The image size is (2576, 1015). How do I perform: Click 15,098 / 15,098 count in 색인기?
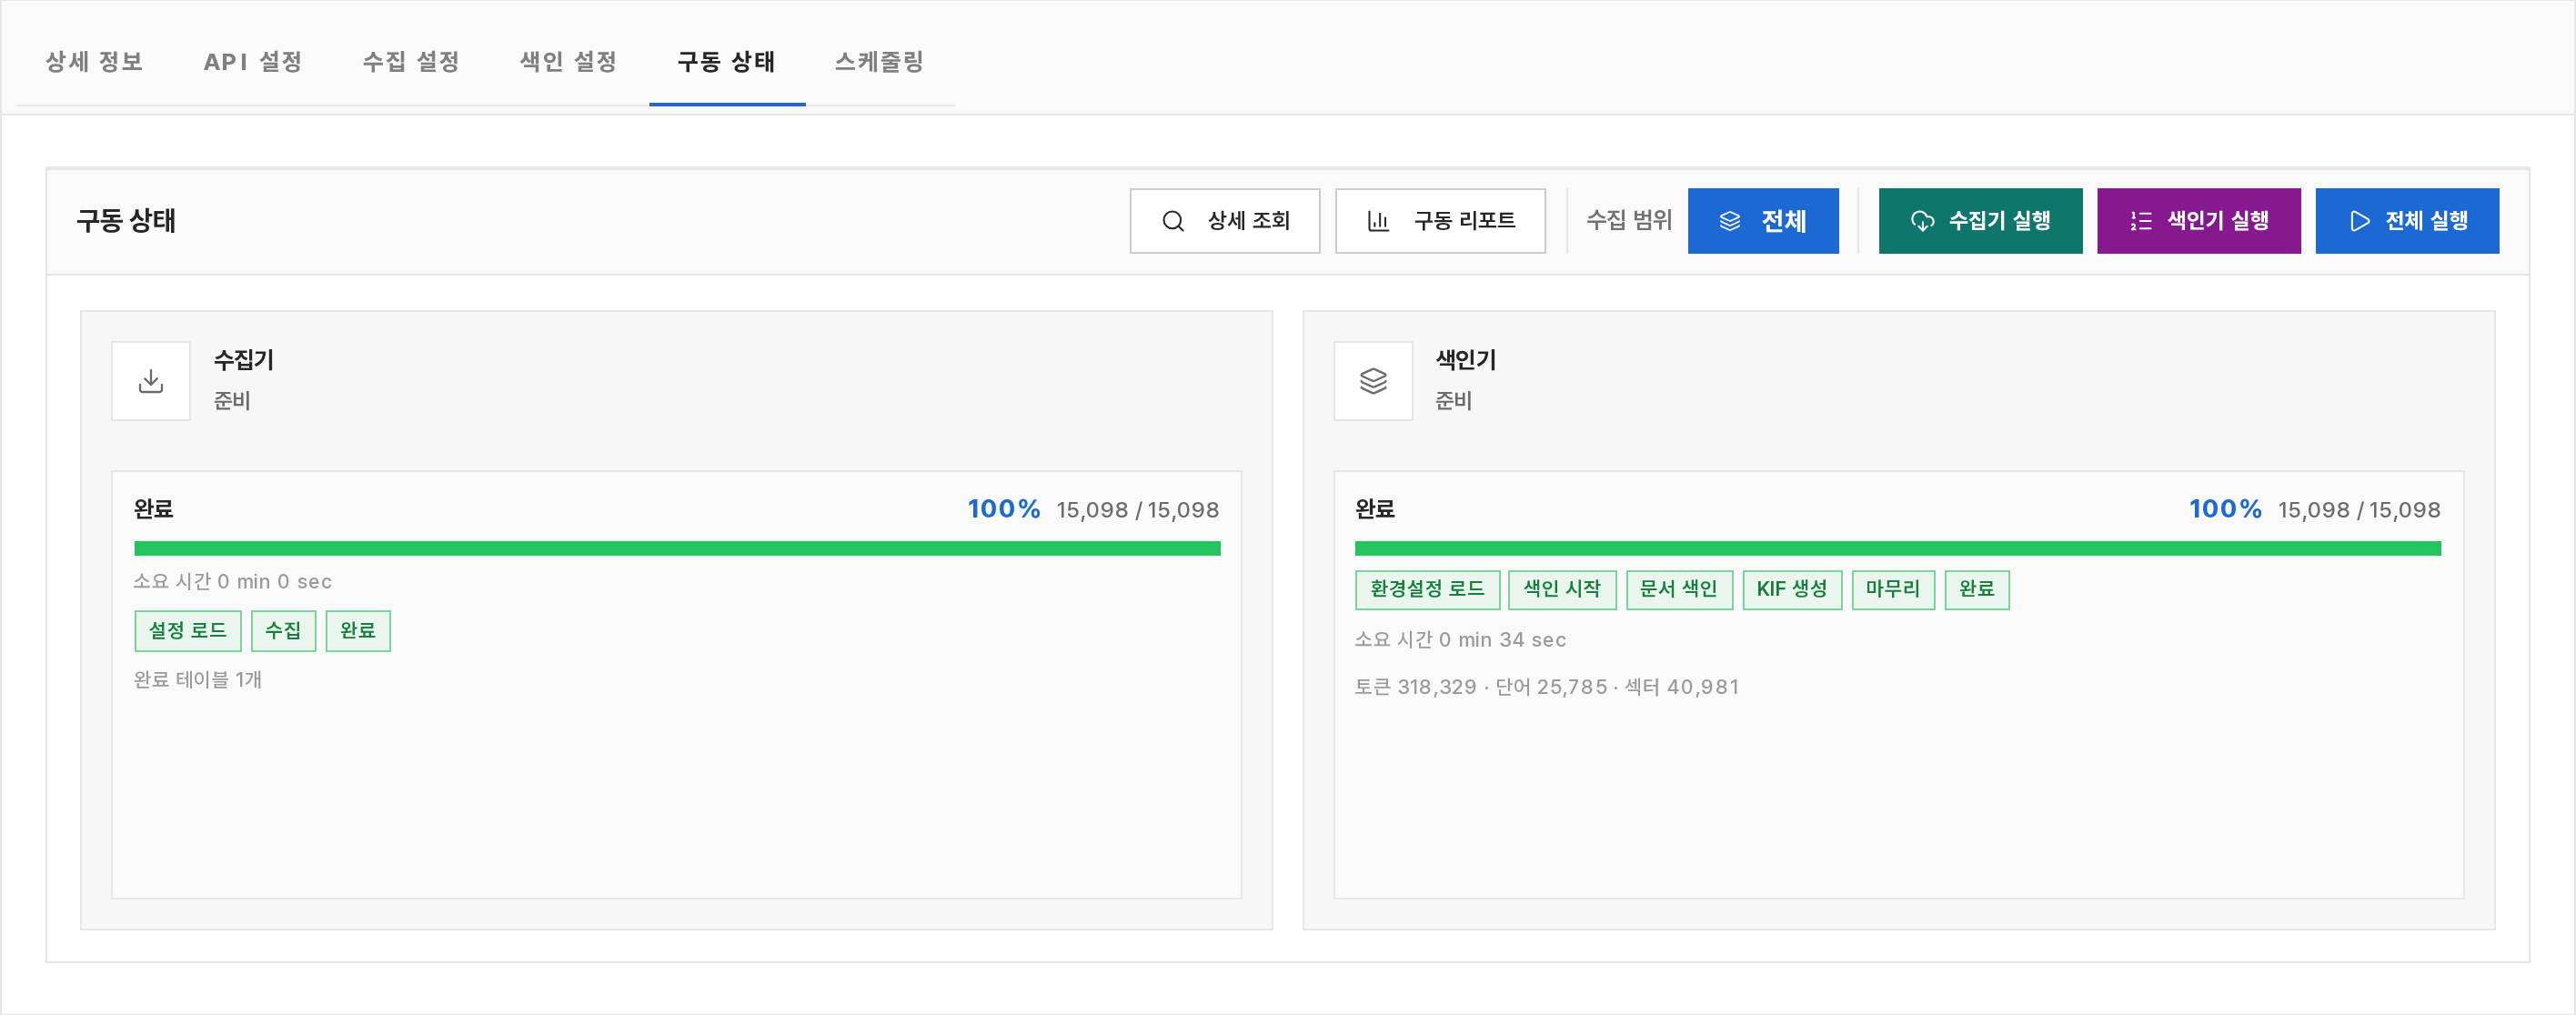click(x=2359, y=510)
